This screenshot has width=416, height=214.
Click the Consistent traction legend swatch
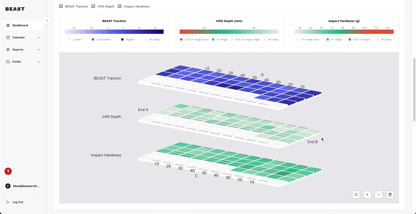(93, 39)
